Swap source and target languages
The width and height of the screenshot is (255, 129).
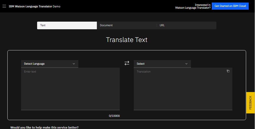pyautogui.click(x=127, y=63)
